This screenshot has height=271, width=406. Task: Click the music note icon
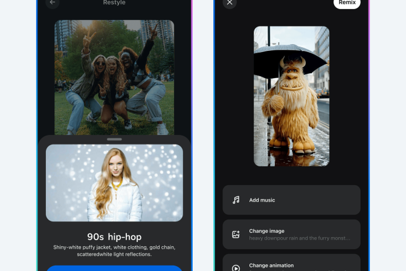236,200
